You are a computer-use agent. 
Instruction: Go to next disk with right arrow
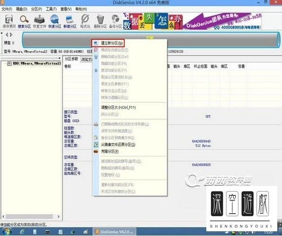pos(11,35)
